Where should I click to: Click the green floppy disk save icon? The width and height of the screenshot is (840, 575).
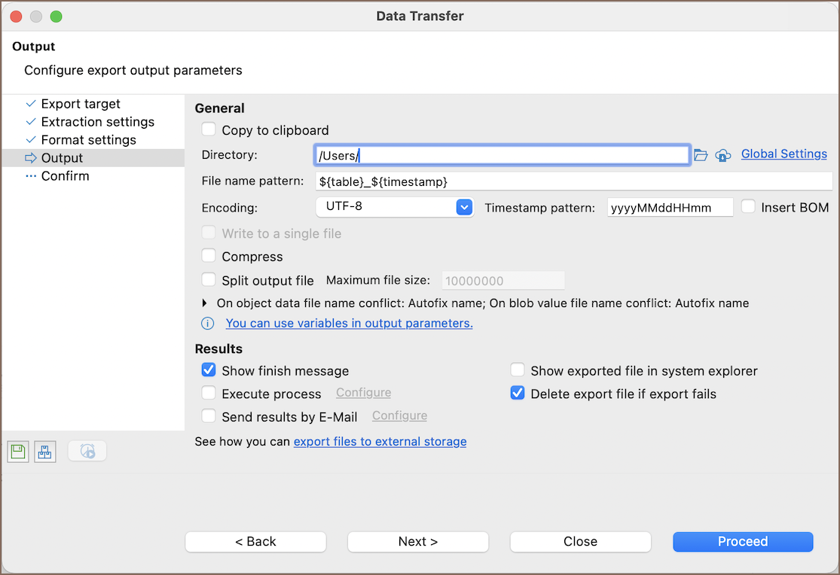(x=18, y=452)
